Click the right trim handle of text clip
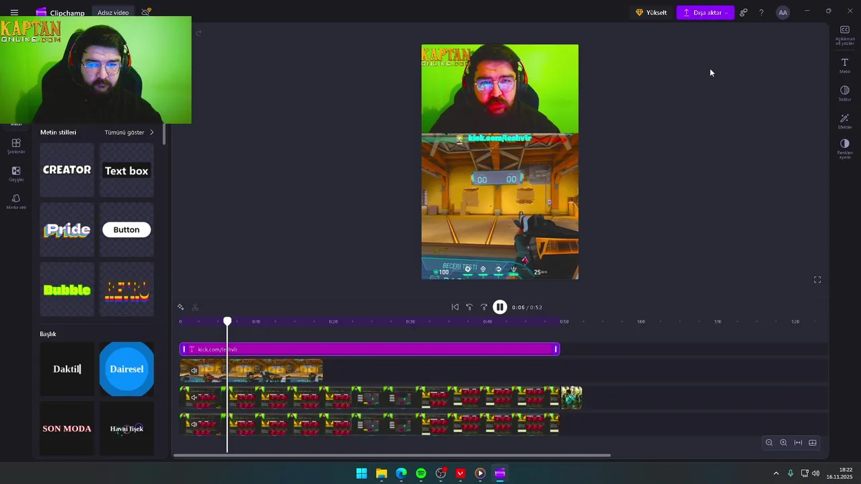This screenshot has width=861, height=484. pyautogui.click(x=556, y=350)
